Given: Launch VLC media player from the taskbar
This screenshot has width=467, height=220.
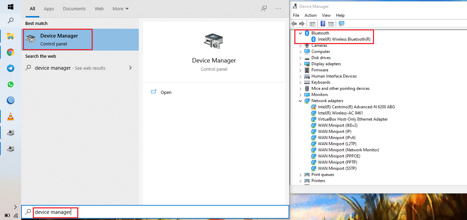Looking at the screenshot, I should 11,116.
